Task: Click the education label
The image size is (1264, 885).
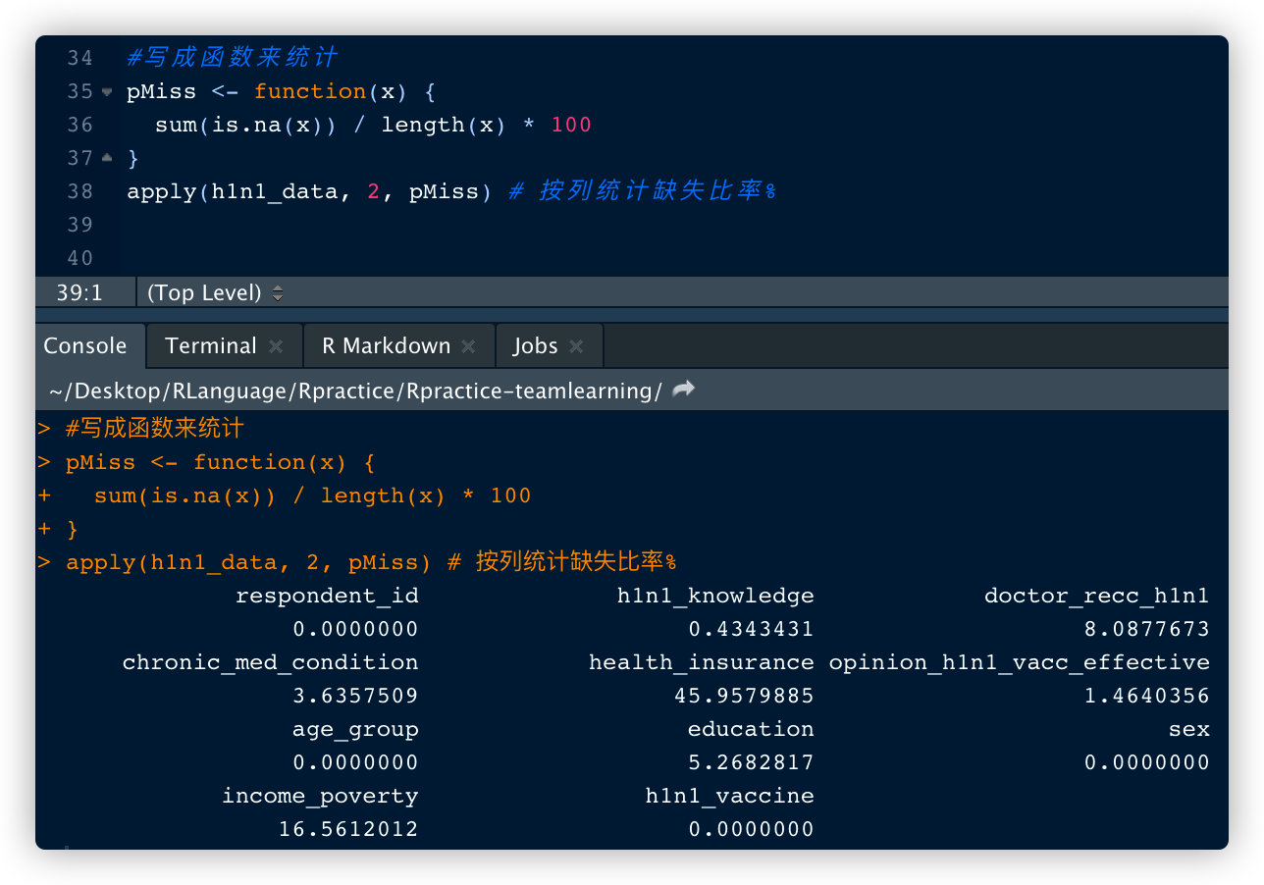Action: pyautogui.click(x=751, y=729)
